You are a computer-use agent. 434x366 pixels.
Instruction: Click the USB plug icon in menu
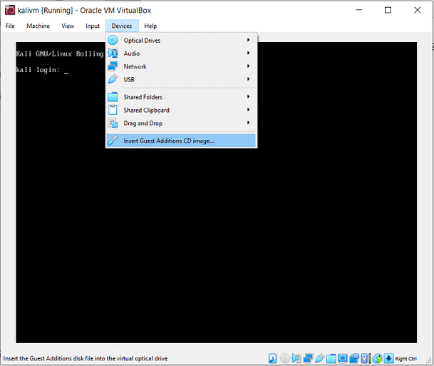113,79
